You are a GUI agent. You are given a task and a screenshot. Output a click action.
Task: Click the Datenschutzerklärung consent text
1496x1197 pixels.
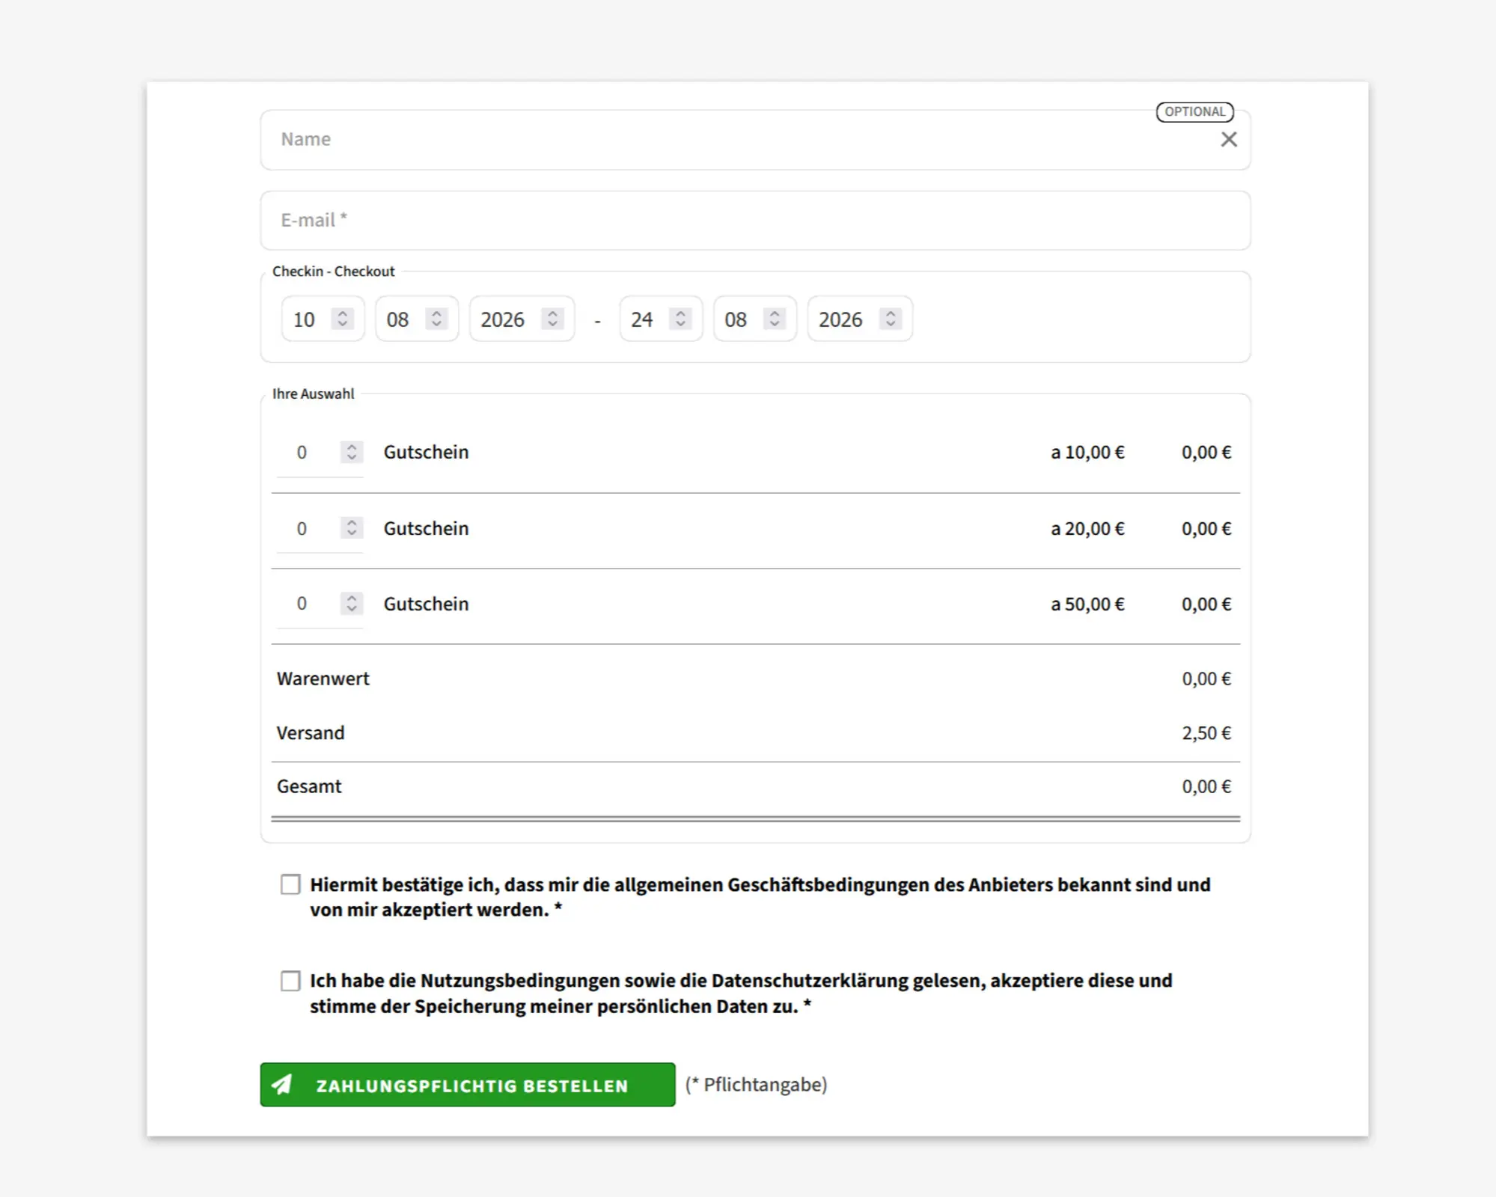pos(741,994)
